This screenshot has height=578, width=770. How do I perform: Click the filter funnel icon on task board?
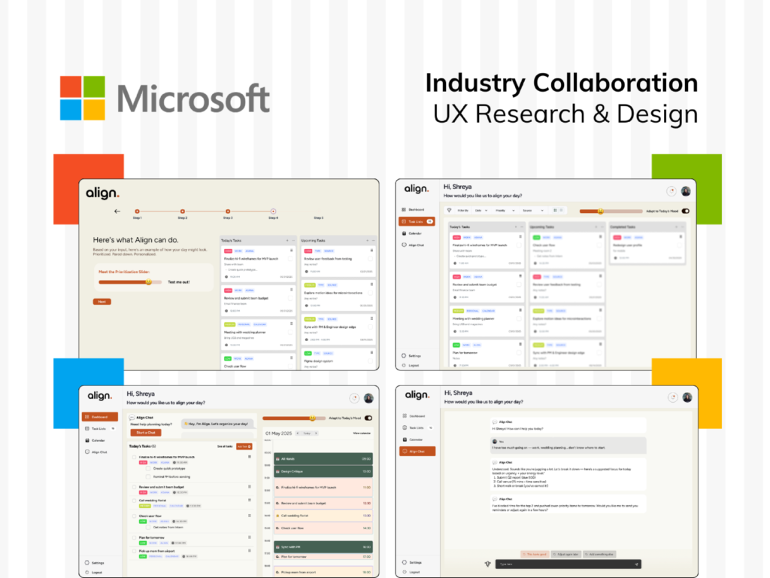click(x=449, y=211)
